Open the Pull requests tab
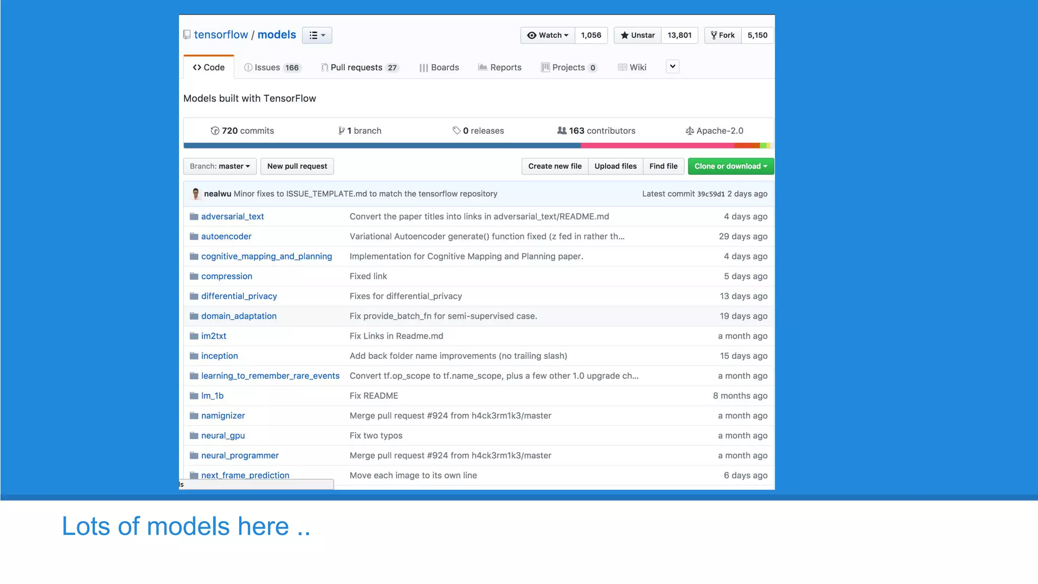Screen dimensions: 1038x584 click(x=359, y=67)
